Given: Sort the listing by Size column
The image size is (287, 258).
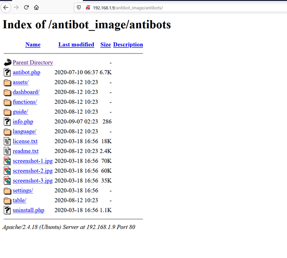Looking at the screenshot, I should 105,44.
